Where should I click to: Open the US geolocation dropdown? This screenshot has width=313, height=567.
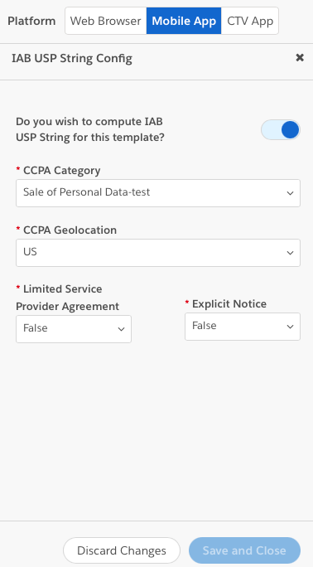(158, 253)
